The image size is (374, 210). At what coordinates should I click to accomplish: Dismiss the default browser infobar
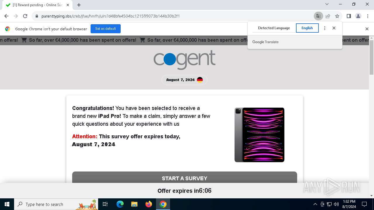(x=367, y=29)
